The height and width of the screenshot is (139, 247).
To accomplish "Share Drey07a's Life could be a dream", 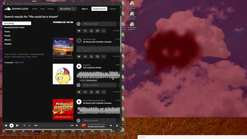I will 91,92.
